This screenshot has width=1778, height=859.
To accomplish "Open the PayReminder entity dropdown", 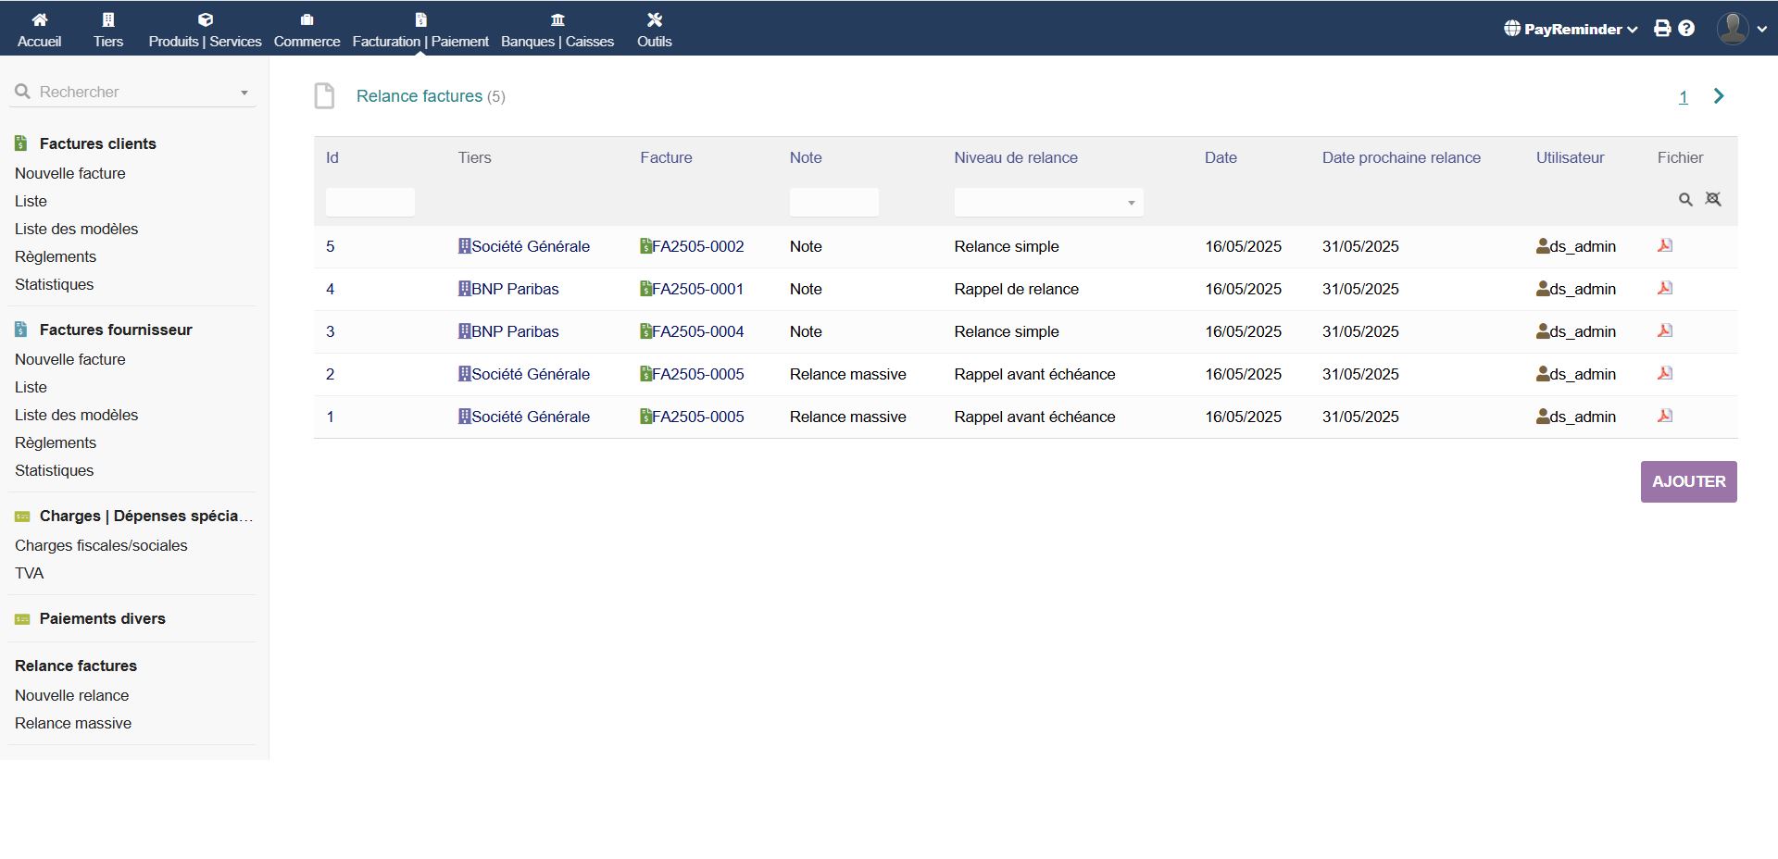I will (x=1571, y=29).
